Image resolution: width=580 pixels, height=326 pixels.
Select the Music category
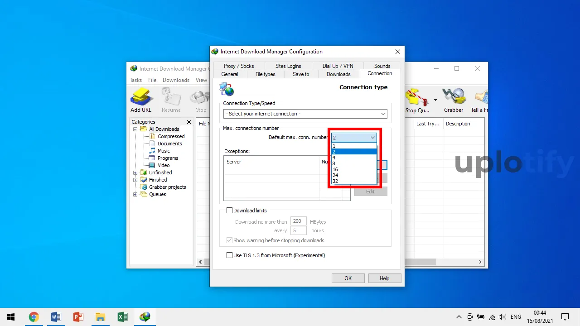point(164,151)
